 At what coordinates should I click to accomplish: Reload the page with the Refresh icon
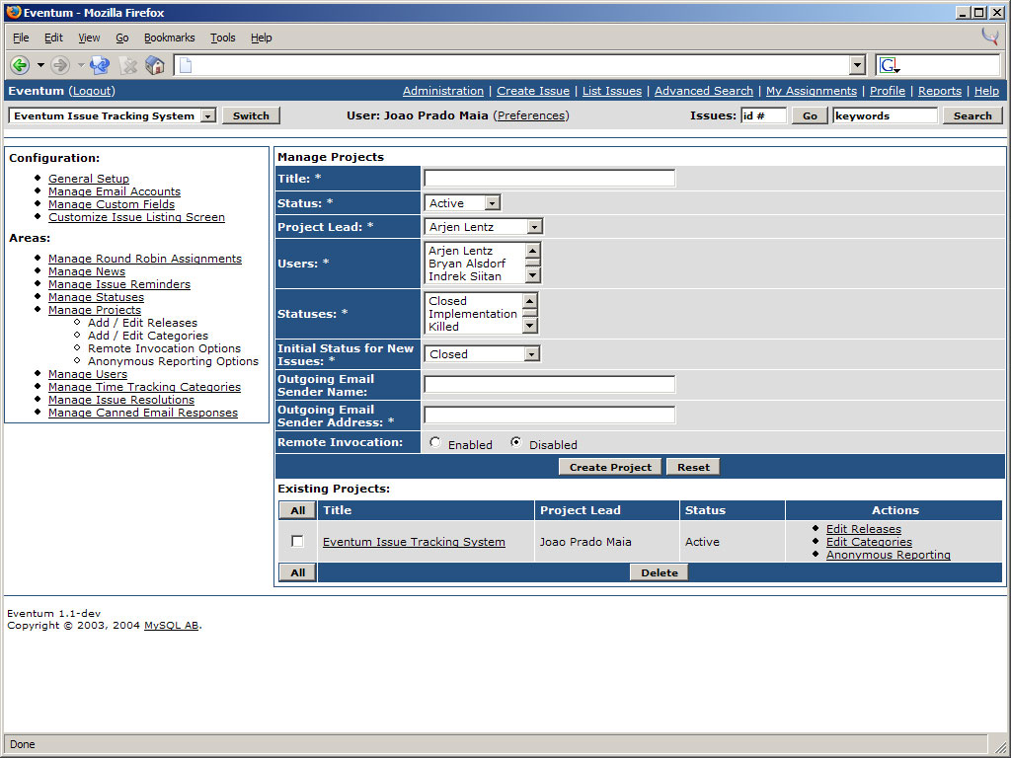[100, 65]
